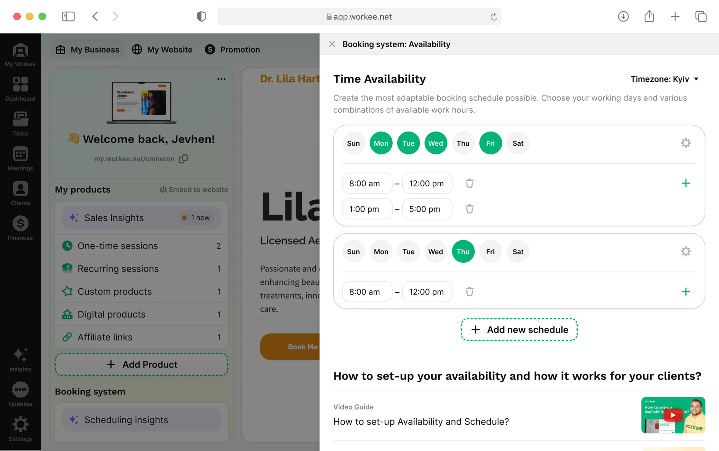Delete the 1:00 pm – 5:00 pm time slot
This screenshot has height=451, width=719.
[x=469, y=209]
